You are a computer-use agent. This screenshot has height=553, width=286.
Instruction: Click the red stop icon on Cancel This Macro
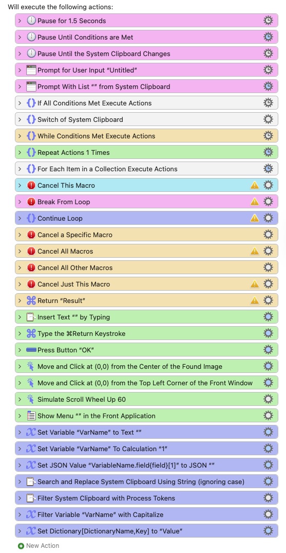tap(31, 185)
